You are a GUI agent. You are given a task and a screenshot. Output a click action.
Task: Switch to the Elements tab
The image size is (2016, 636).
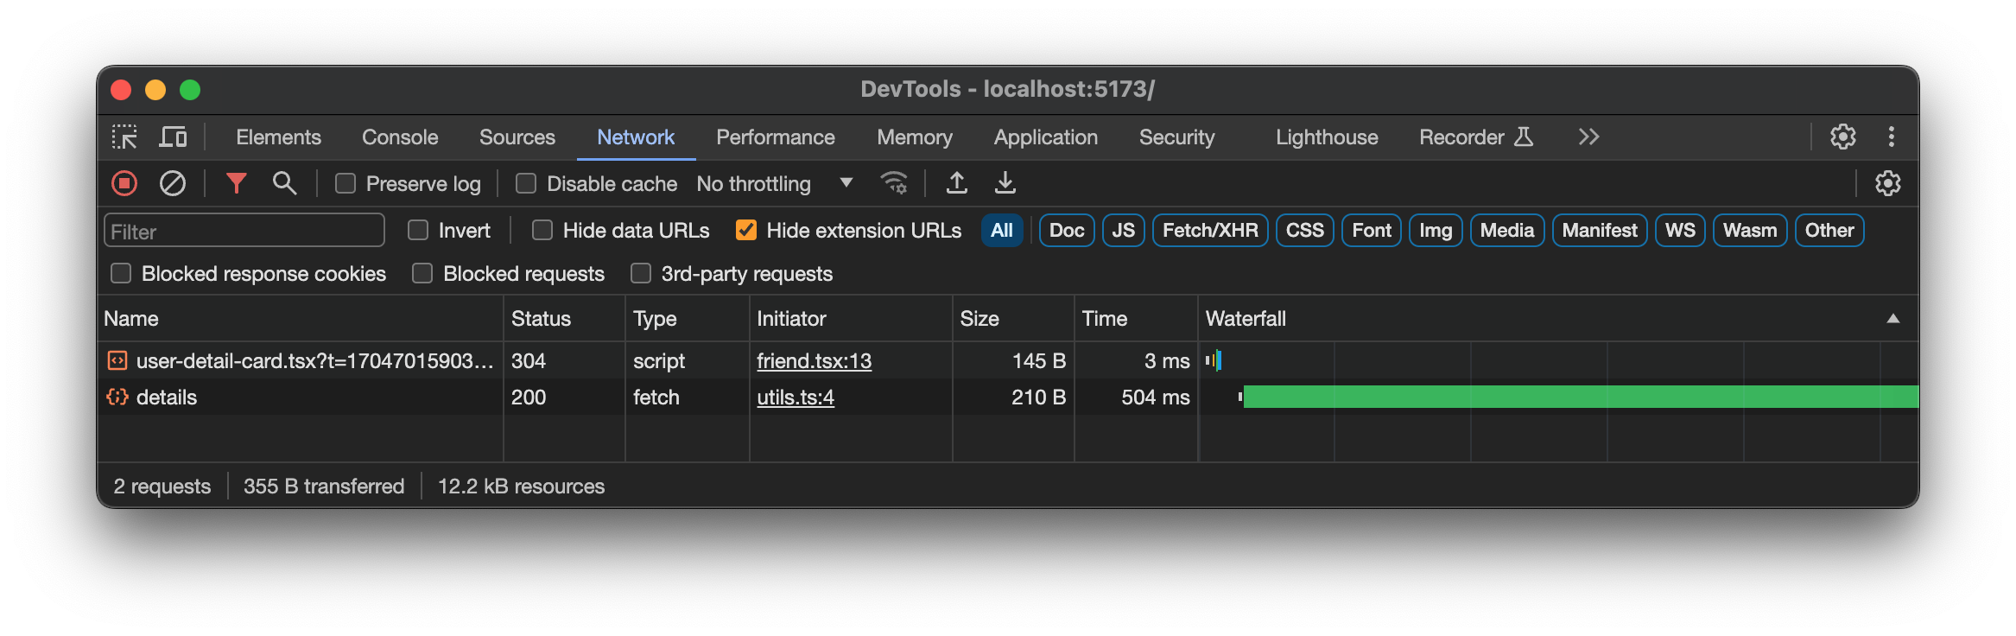[x=278, y=137]
